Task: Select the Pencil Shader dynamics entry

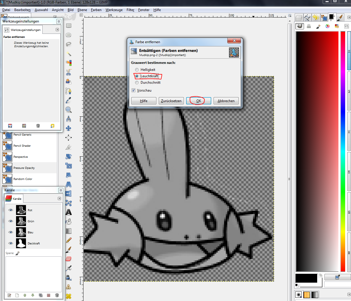Action: pos(29,146)
